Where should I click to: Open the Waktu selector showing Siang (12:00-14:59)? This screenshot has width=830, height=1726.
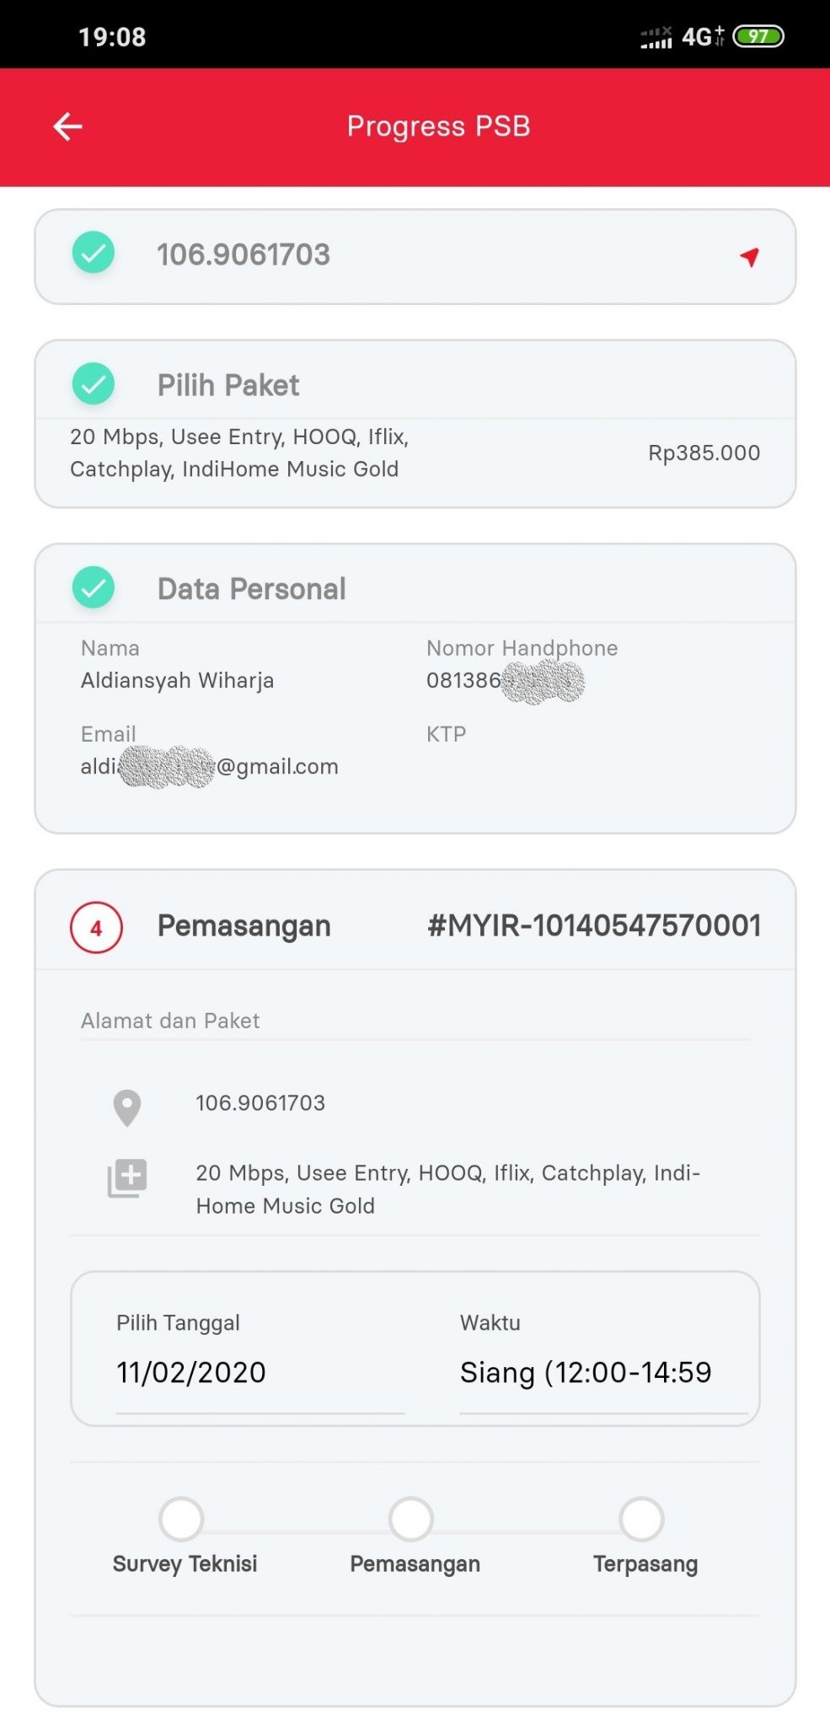tap(587, 1372)
